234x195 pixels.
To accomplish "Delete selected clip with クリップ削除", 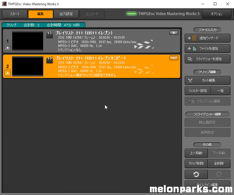I will [x=196, y=163].
